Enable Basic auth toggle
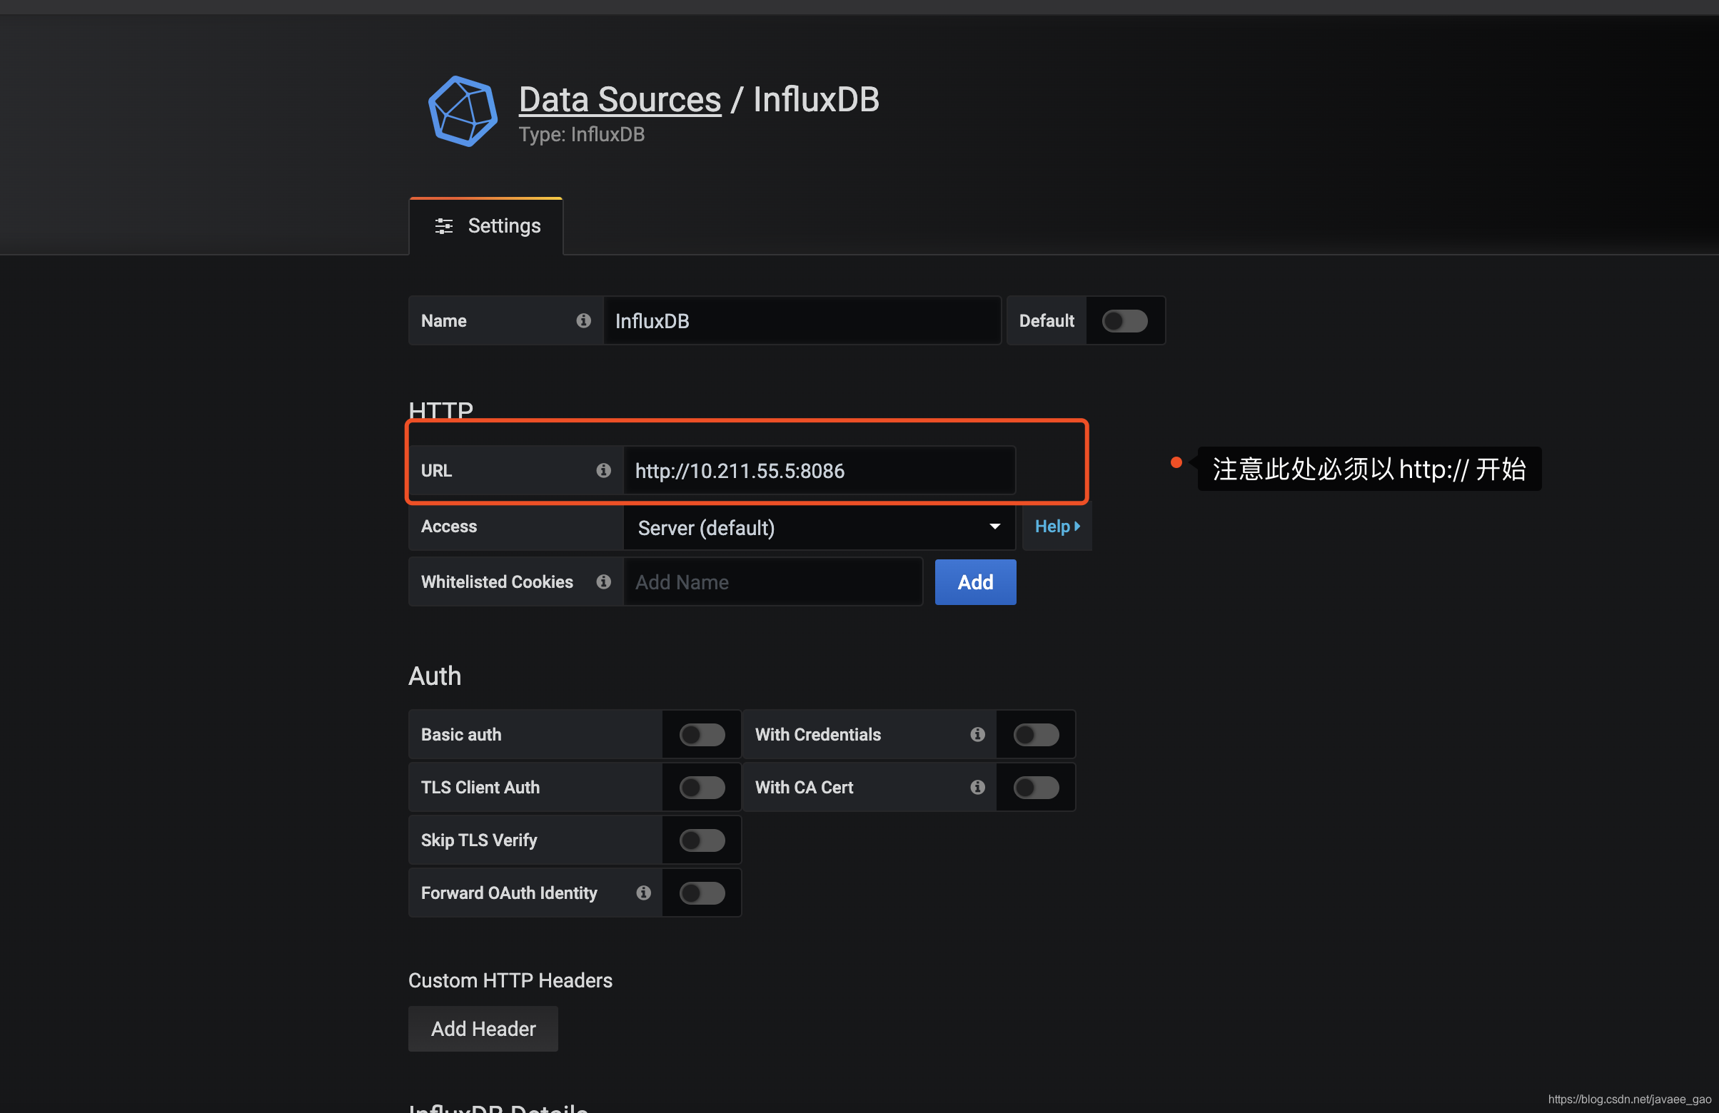1719x1113 pixels. 699,735
